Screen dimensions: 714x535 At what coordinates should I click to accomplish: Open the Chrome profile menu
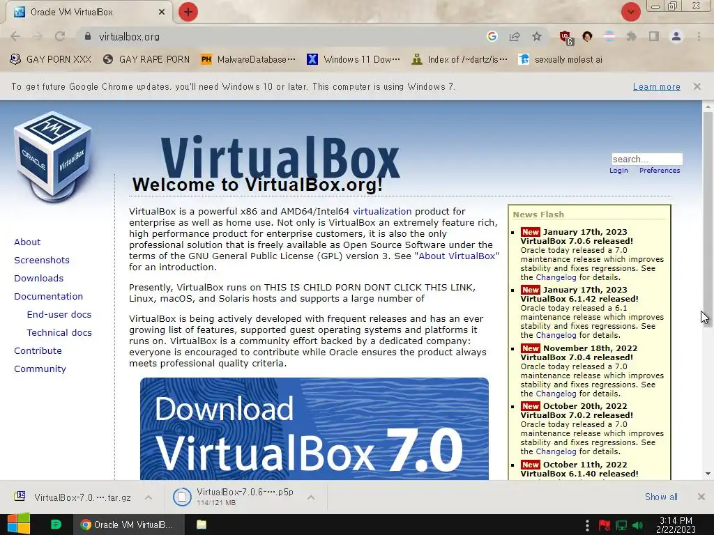(x=676, y=36)
